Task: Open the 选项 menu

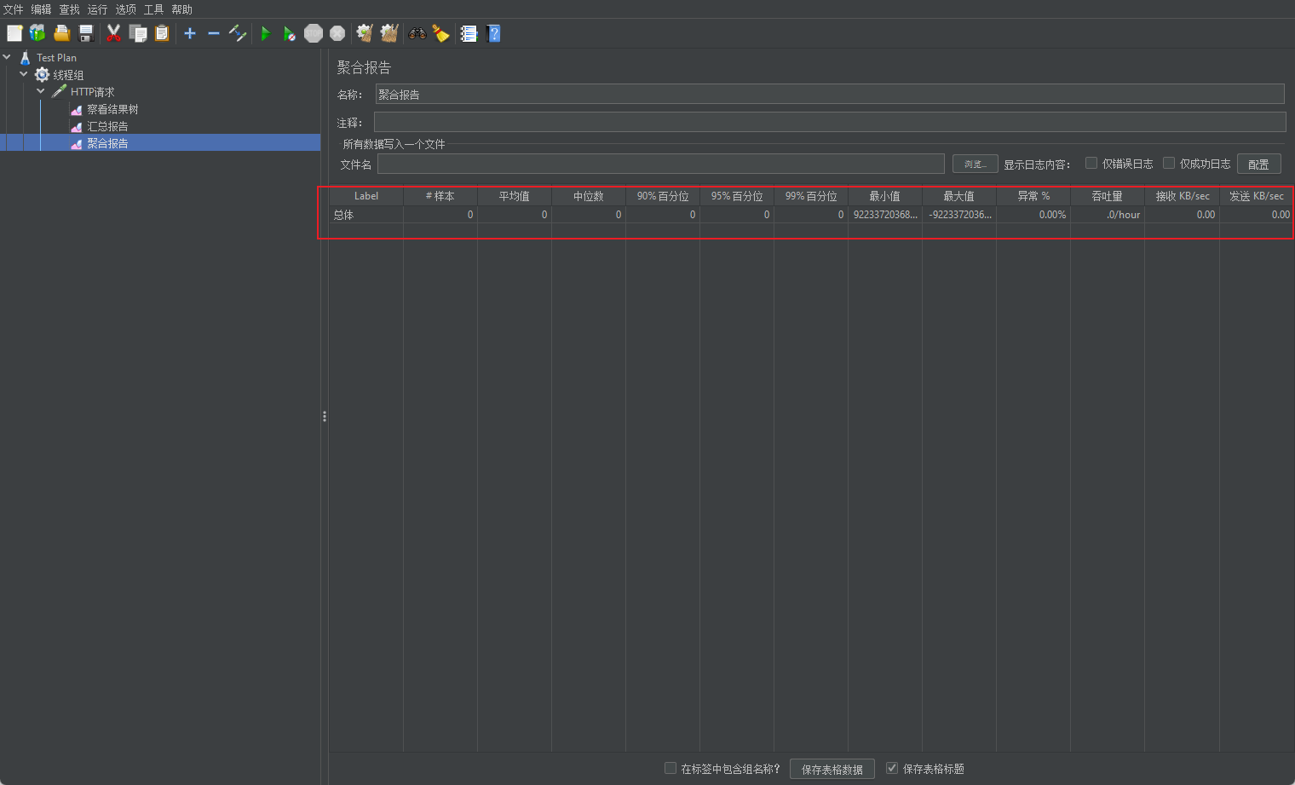Action: click(x=125, y=9)
